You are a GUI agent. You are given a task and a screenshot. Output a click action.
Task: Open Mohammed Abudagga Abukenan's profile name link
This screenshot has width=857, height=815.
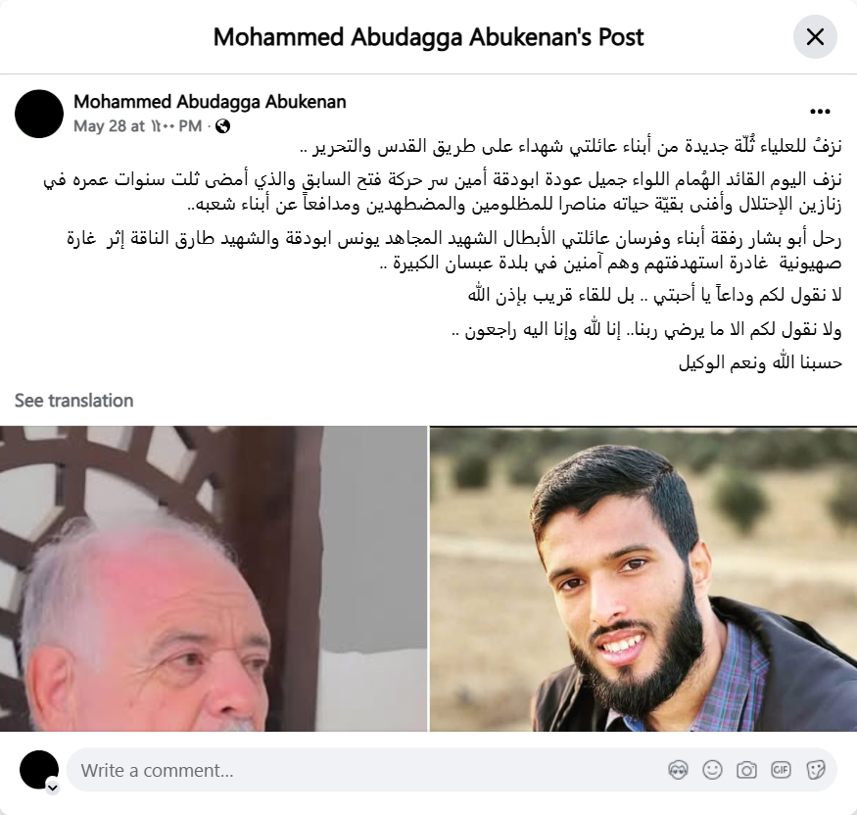(210, 102)
